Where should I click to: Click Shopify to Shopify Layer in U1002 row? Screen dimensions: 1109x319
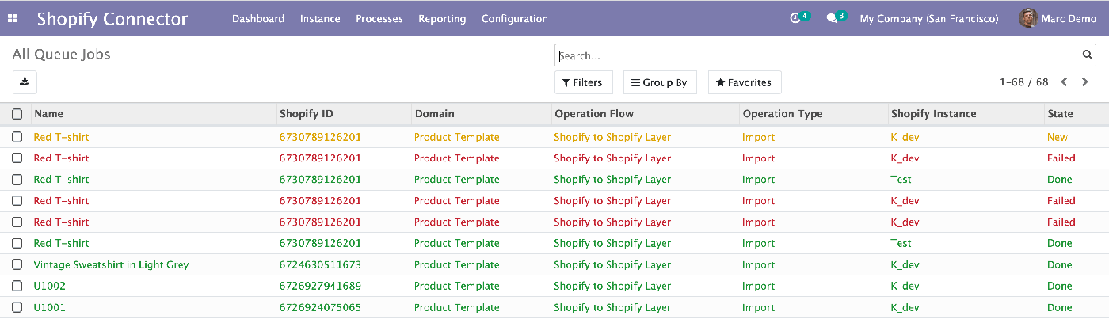click(x=612, y=287)
